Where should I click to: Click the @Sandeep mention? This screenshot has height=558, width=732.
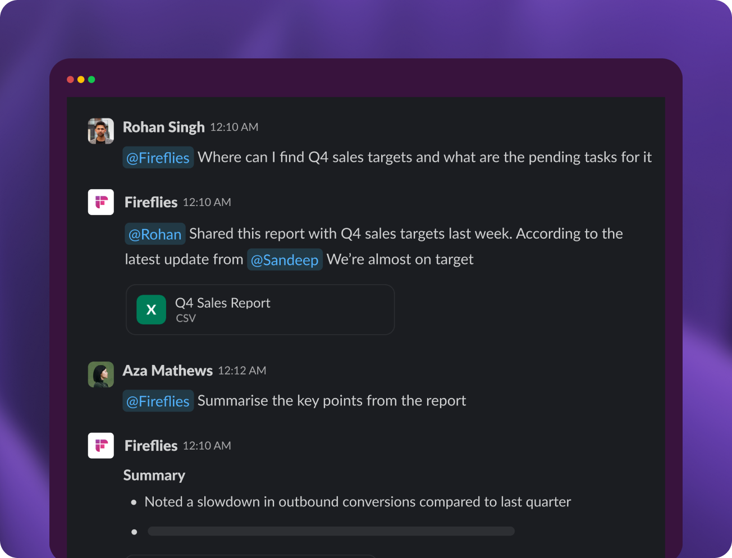(285, 260)
